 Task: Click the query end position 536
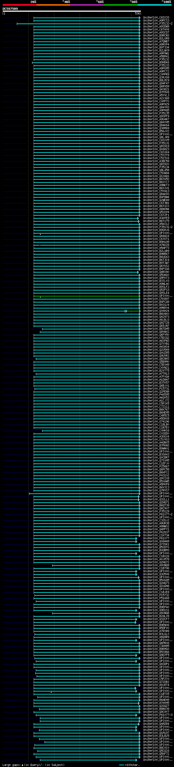(137, 13)
